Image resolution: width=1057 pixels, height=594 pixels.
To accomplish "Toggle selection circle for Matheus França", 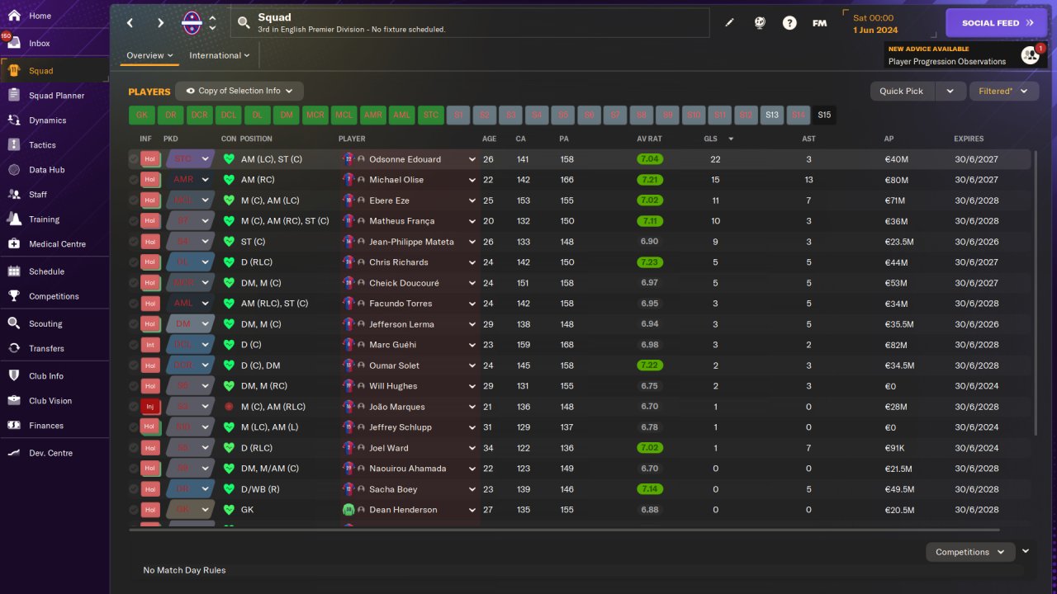I will point(134,221).
